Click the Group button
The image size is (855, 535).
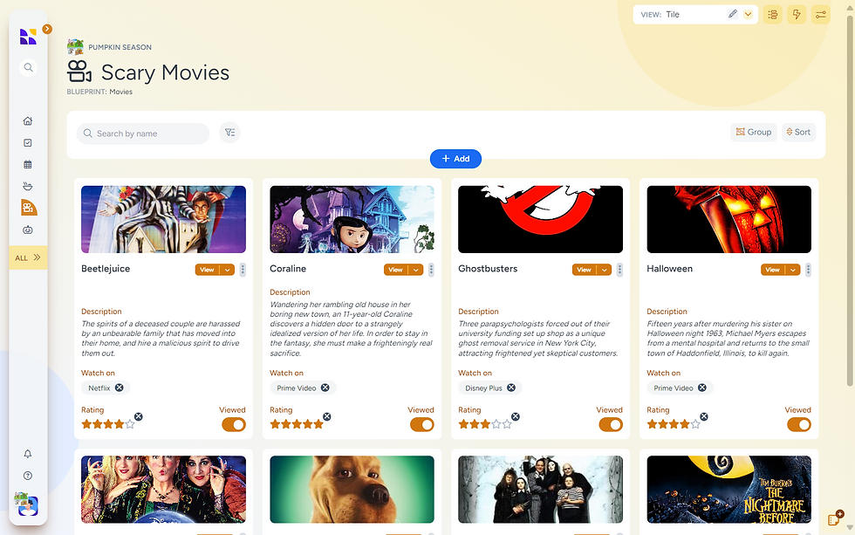[x=754, y=132]
